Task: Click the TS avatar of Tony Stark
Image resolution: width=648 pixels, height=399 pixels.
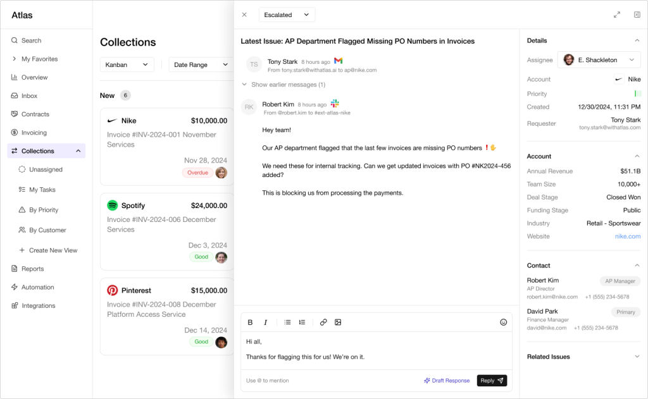Action: pyautogui.click(x=254, y=64)
